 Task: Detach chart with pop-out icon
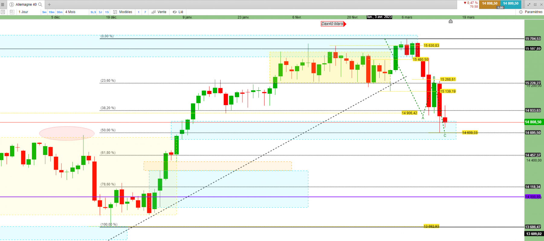tap(535, 5)
